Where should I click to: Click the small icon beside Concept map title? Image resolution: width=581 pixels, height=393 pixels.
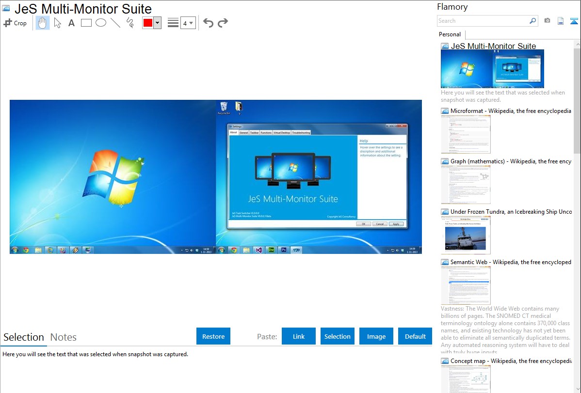pos(445,361)
